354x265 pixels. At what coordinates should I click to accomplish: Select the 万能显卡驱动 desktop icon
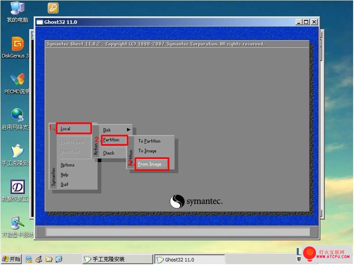tap(18, 227)
